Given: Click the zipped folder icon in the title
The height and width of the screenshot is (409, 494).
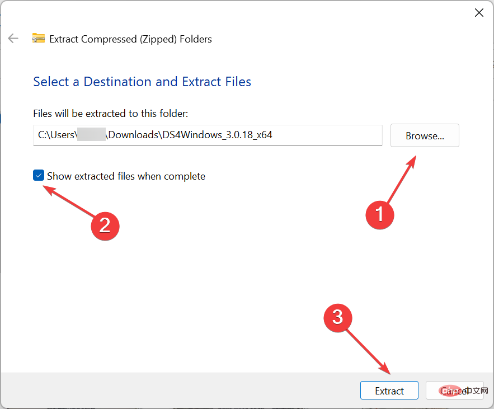Looking at the screenshot, I should [38, 39].
